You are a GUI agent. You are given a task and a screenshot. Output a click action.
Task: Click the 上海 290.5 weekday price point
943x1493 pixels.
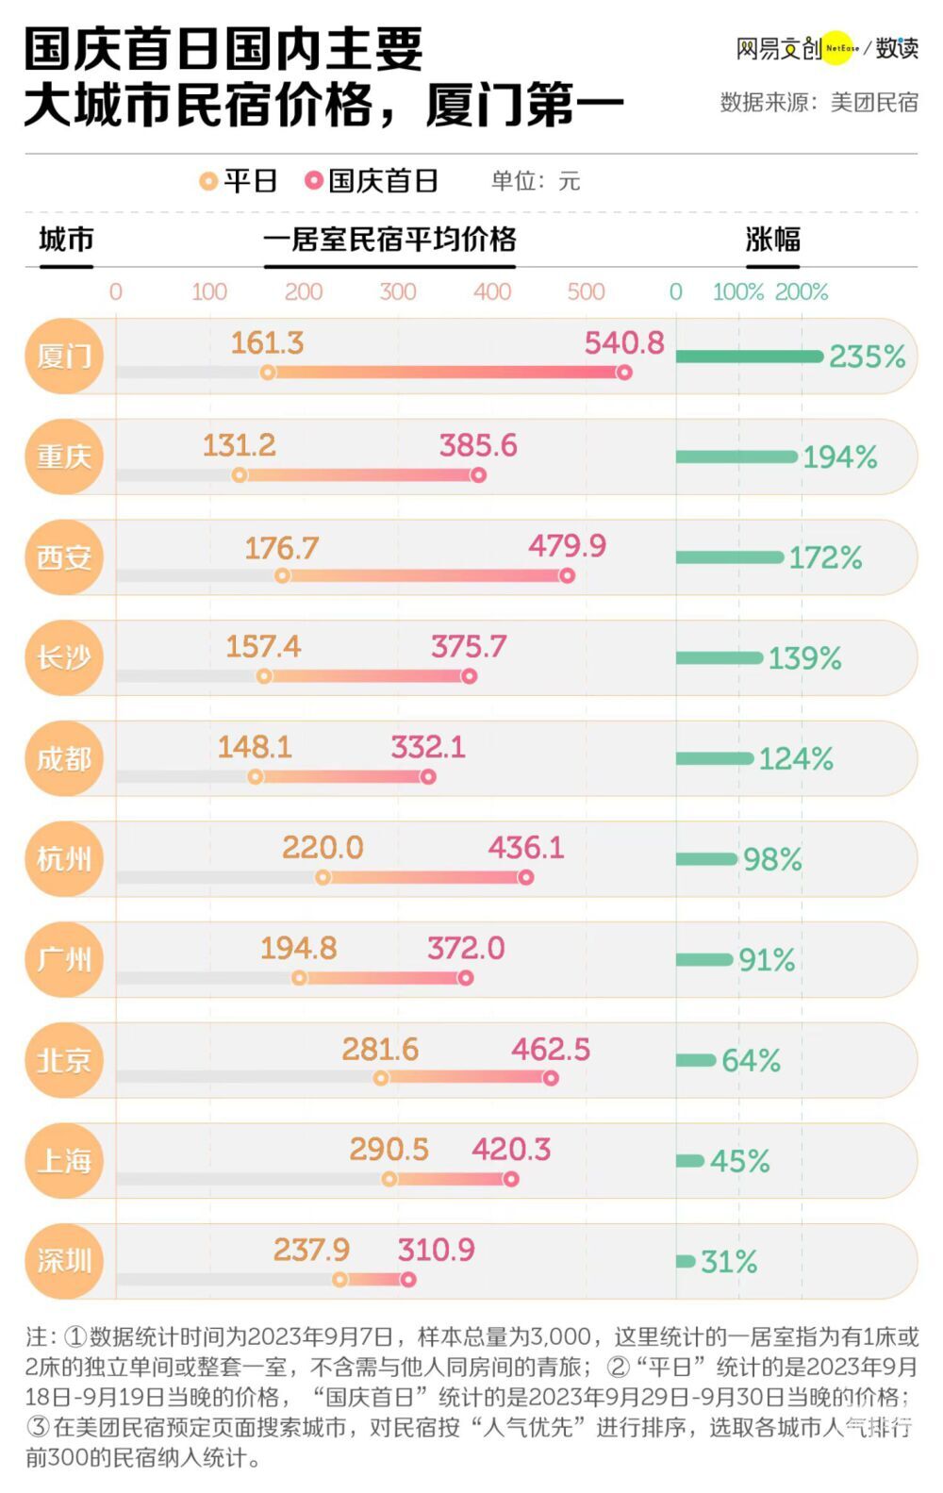(x=389, y=1179)
